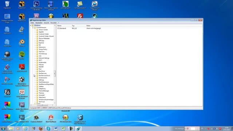233x131 pixels.
Task: Select the Multimedia key
Action: tap(43, 62)
